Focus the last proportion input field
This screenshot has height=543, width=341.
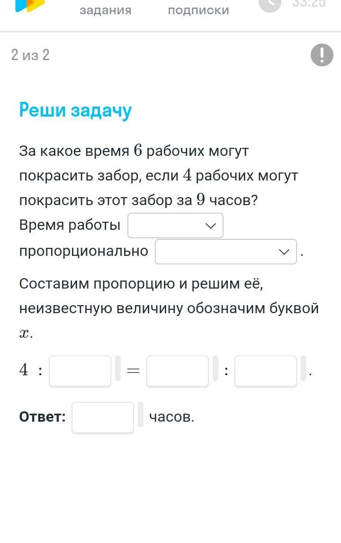click(x=266, y=371)
